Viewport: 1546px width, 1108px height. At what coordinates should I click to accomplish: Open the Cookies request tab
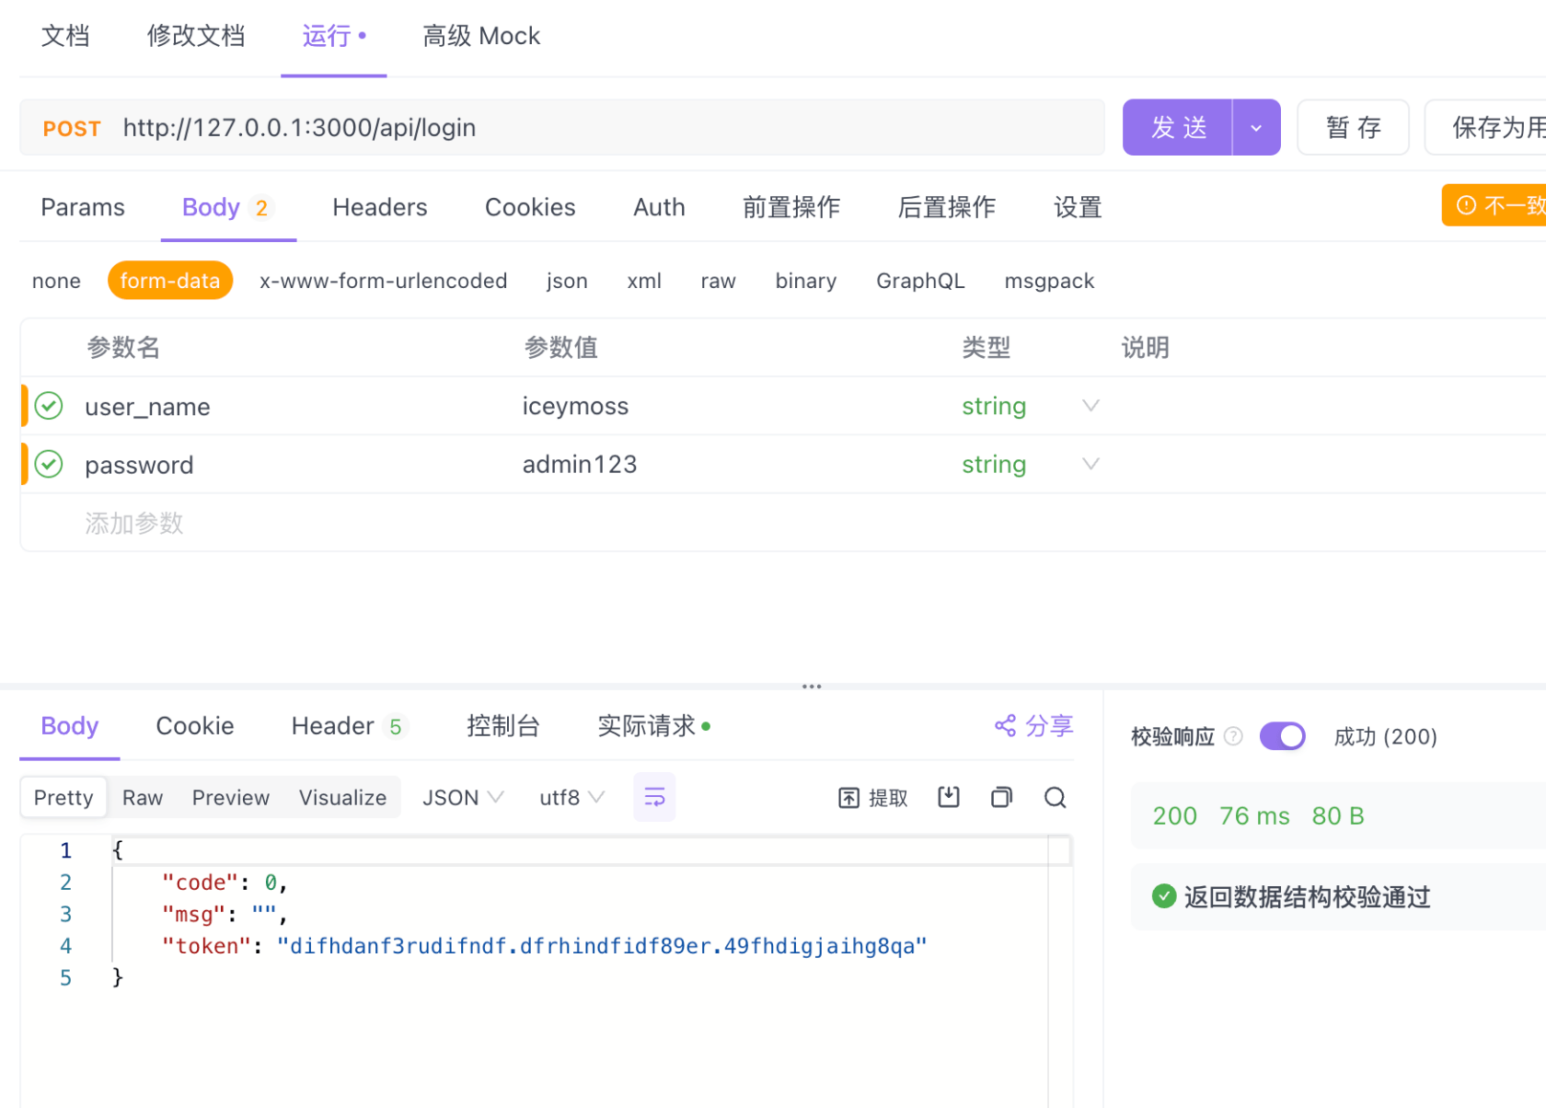point(530,207)
